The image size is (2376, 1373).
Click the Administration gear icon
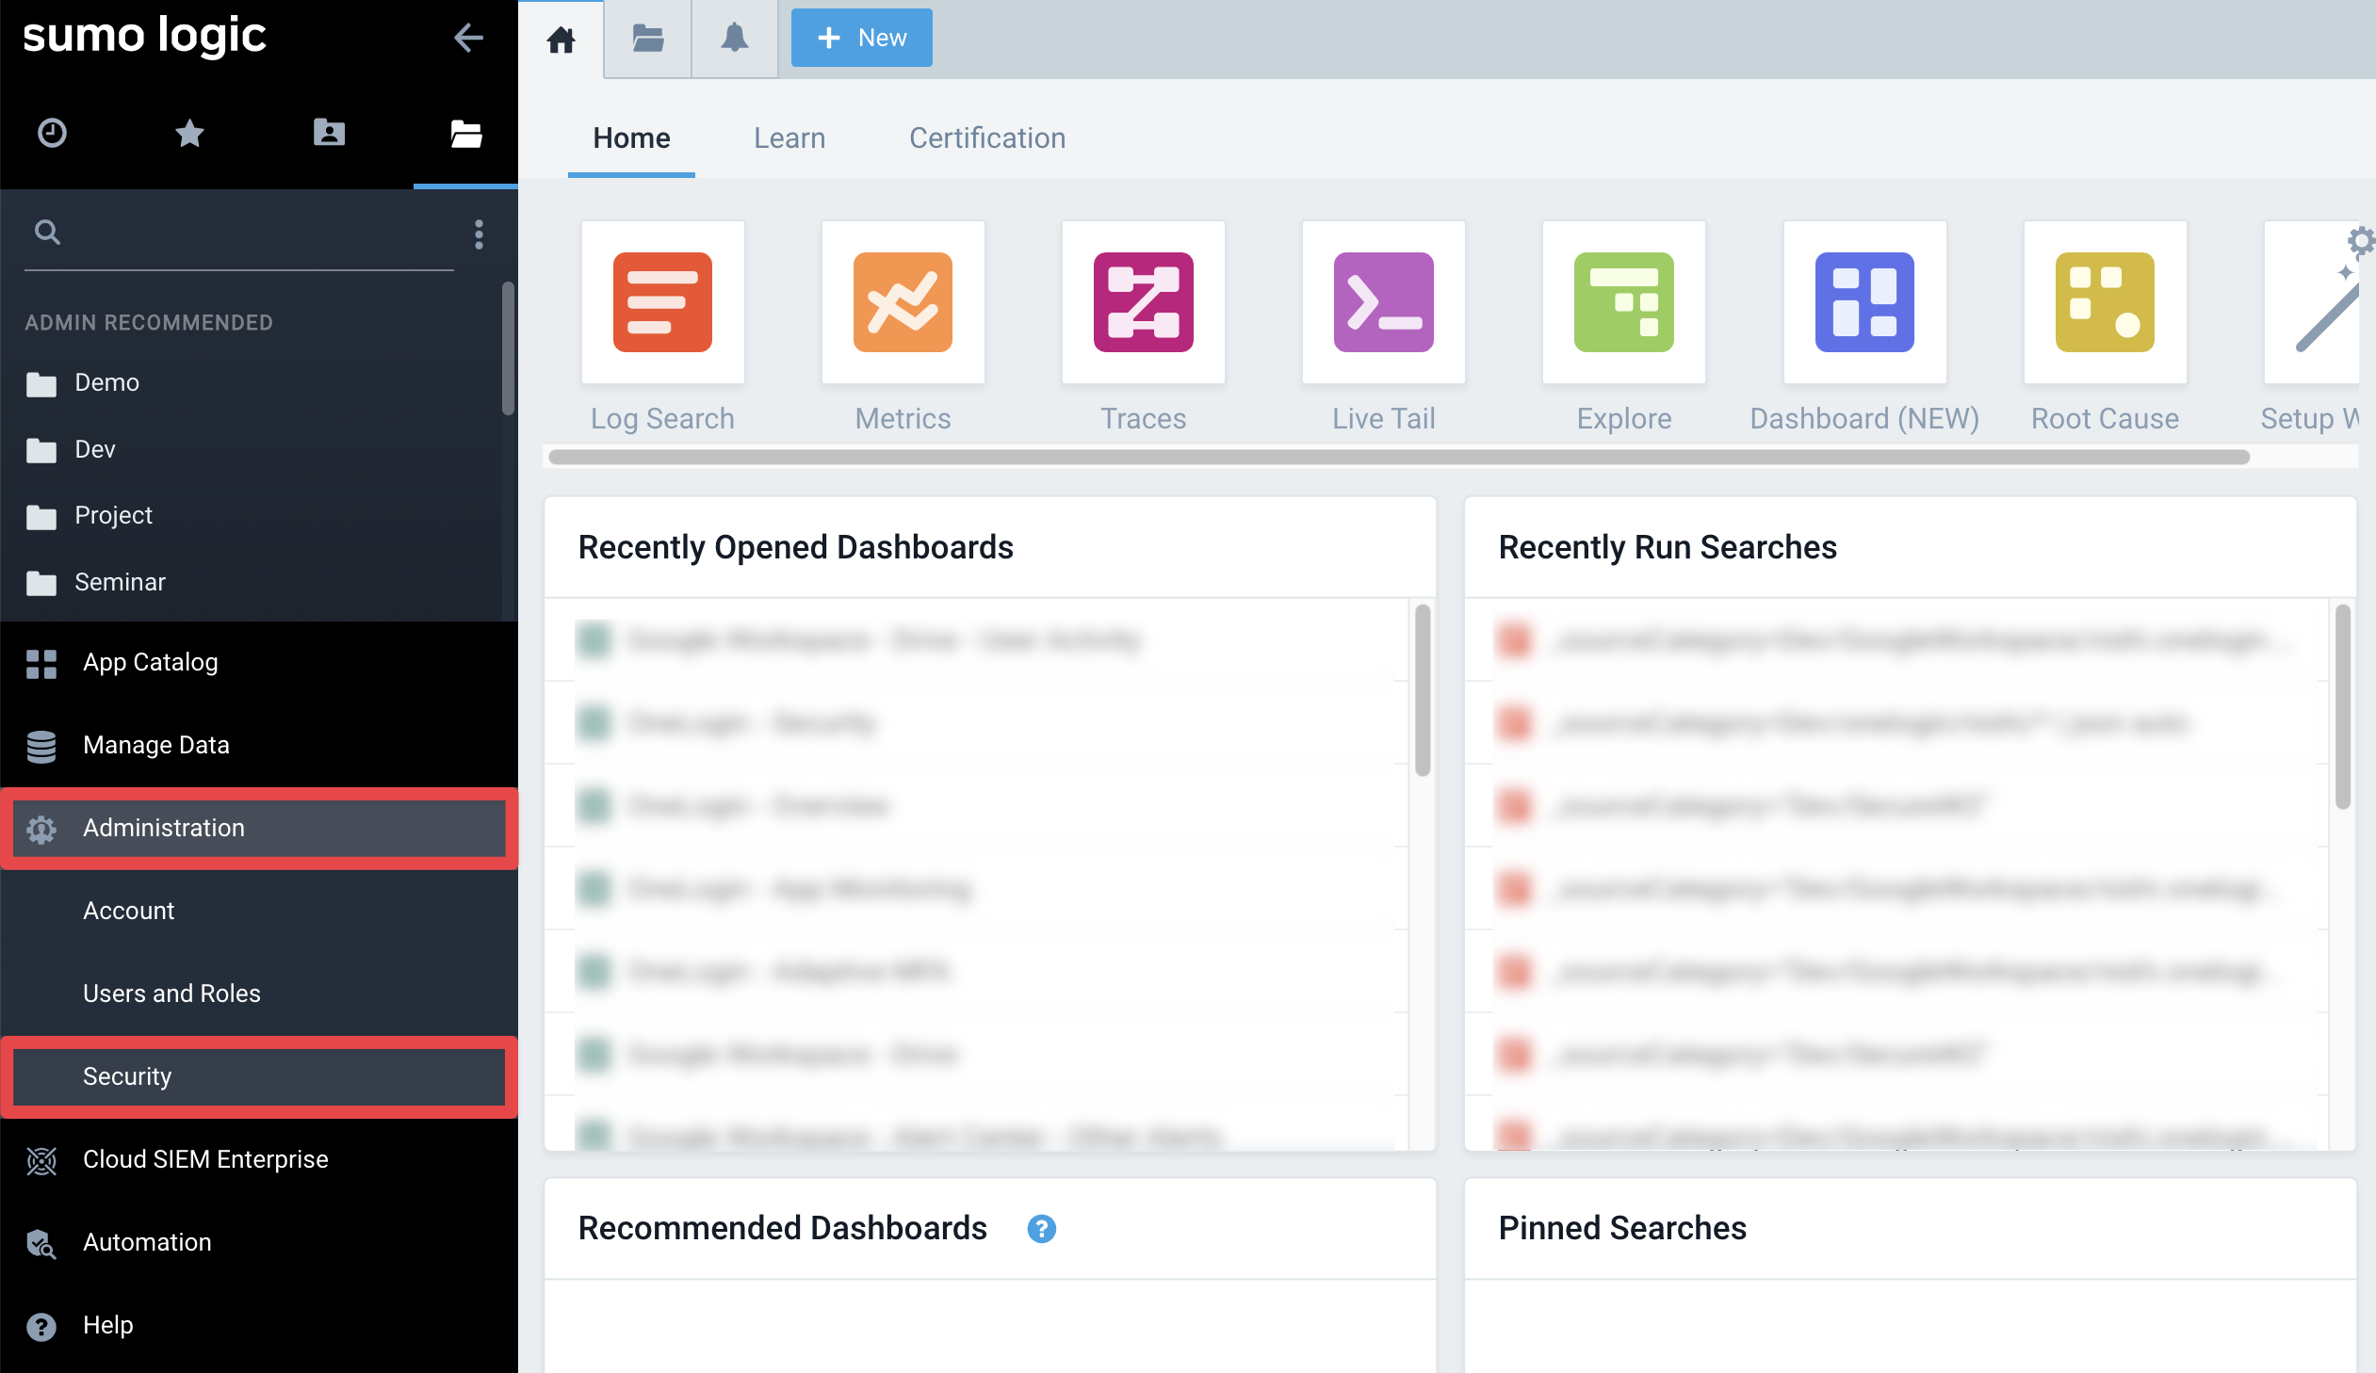[x=41, y=830]
